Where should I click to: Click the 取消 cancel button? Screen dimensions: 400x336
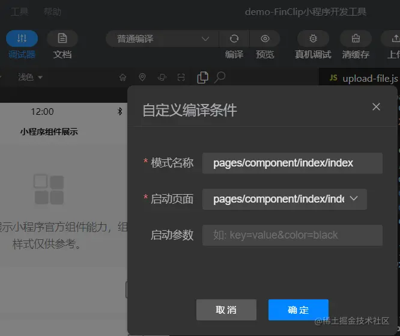click(226, 310)
